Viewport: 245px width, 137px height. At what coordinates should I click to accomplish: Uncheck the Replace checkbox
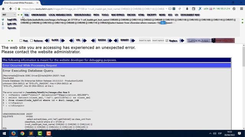(x=167, y=41)
